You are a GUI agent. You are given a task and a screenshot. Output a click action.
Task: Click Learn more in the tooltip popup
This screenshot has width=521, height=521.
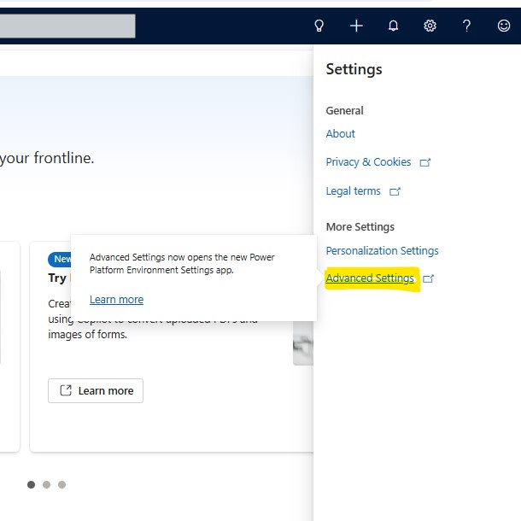coord(117,300)
